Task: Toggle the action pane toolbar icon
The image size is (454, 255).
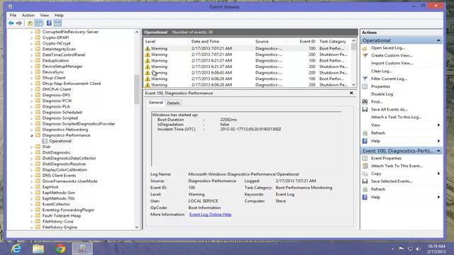Action: point(58,23)
